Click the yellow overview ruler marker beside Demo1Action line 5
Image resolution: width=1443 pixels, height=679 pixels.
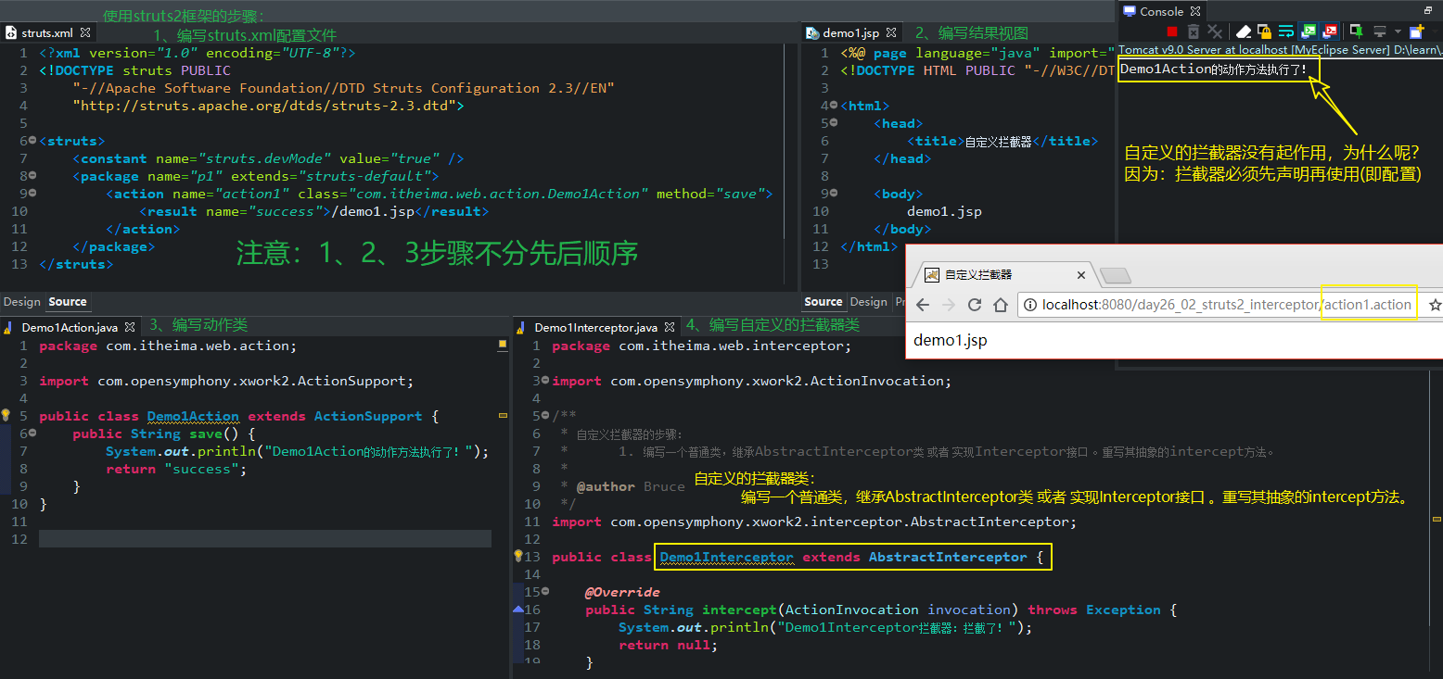pos(503,416)
